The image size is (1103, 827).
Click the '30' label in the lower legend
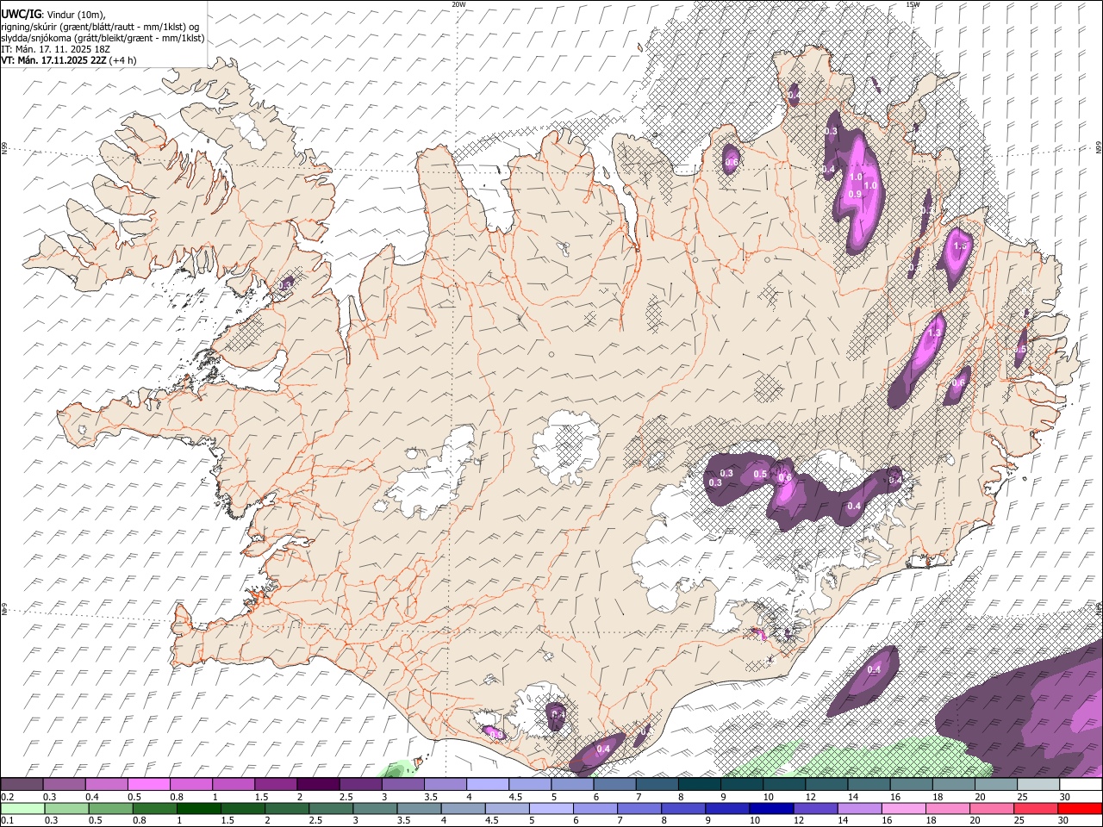click(x=1062, y=820)
